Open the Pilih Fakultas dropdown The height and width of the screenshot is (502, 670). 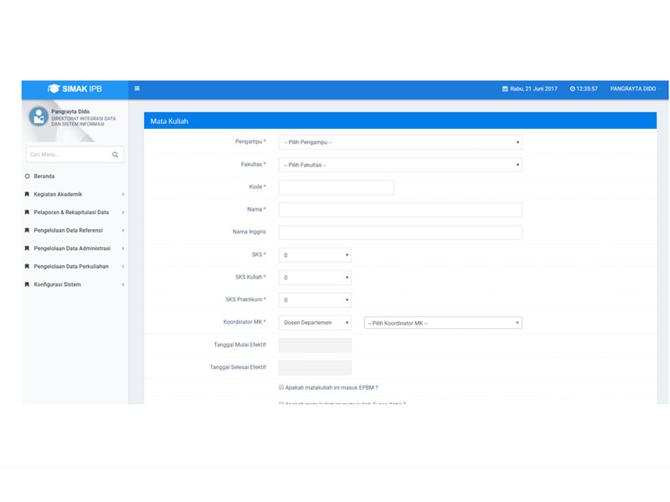(399, 165)
